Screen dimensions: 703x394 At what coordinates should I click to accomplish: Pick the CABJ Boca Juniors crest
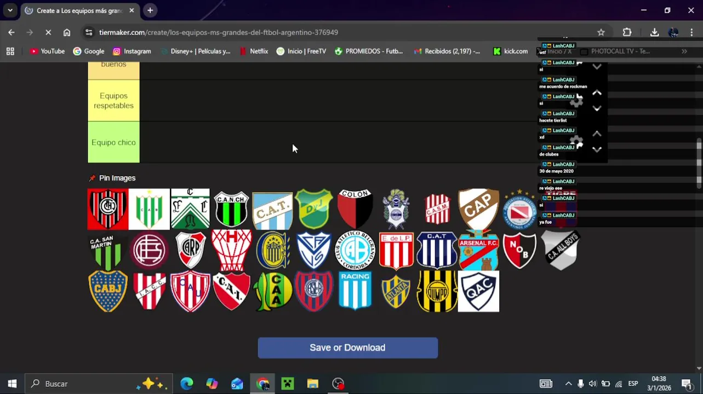(x=108, y=291)
